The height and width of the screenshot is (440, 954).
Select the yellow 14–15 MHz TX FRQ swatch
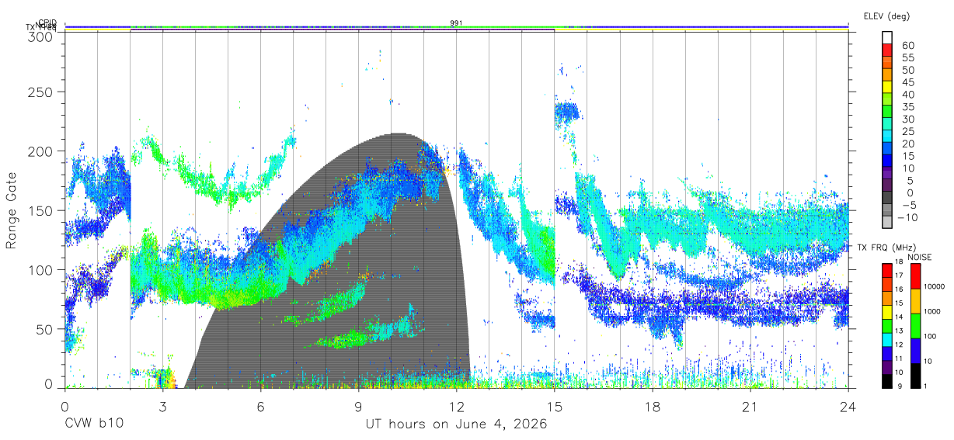[x=887, y=312]
